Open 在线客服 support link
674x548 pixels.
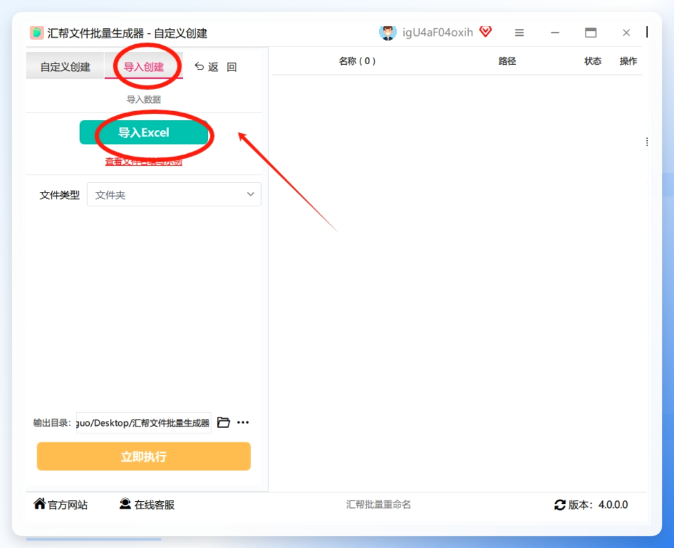click(x=147, y=505)
